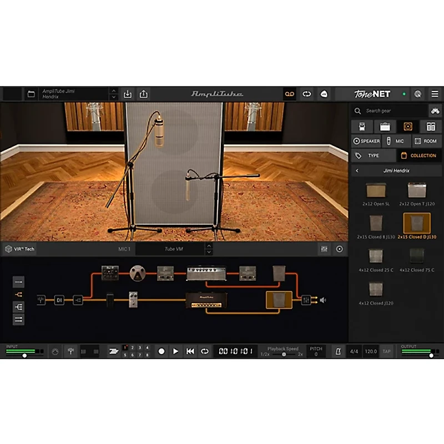
Task: Open the Tube VM mic model dropdown
Action: (170, 249)
